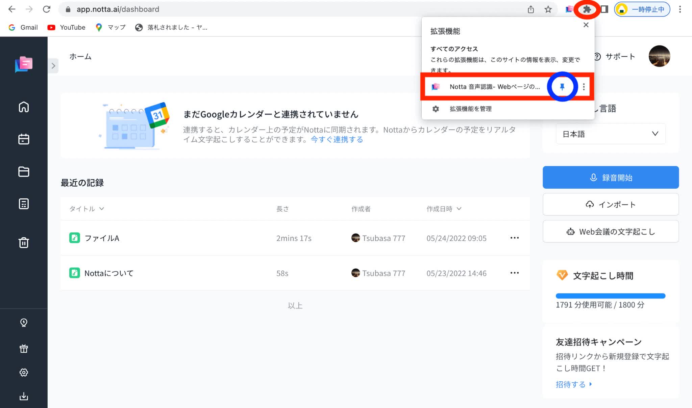Open the trash in sidebar
692x408 pixels.
pyautogui.click(x=24, y=242)
